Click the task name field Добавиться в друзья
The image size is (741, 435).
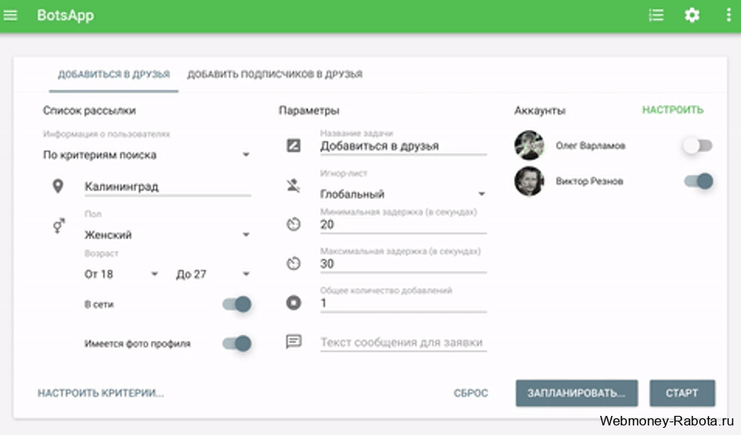(403, 146)
